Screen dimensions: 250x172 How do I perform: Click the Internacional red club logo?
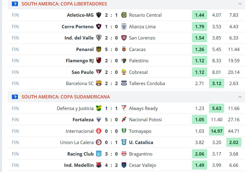[x=99, y=131]
